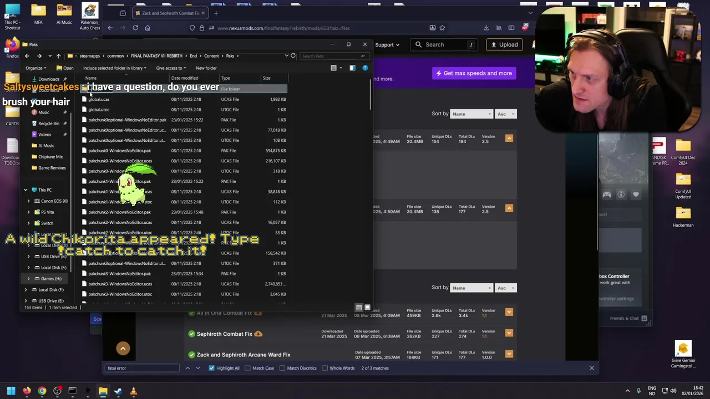The width and height of the screenshot is (710, 399).
Task: Sort files by Size column header
Action: click(273, 78)
